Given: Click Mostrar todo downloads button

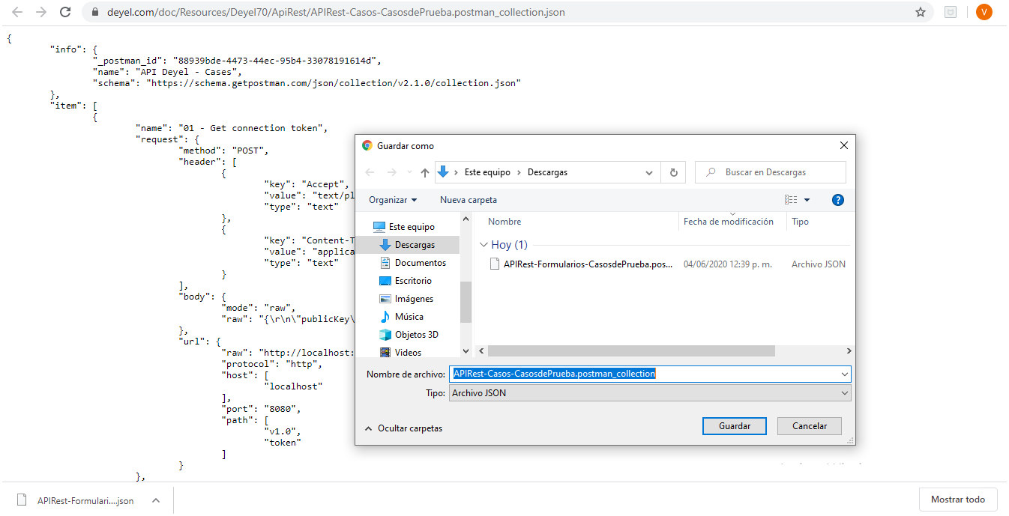Looking at the screenshot, I should (x=958, y=500).
